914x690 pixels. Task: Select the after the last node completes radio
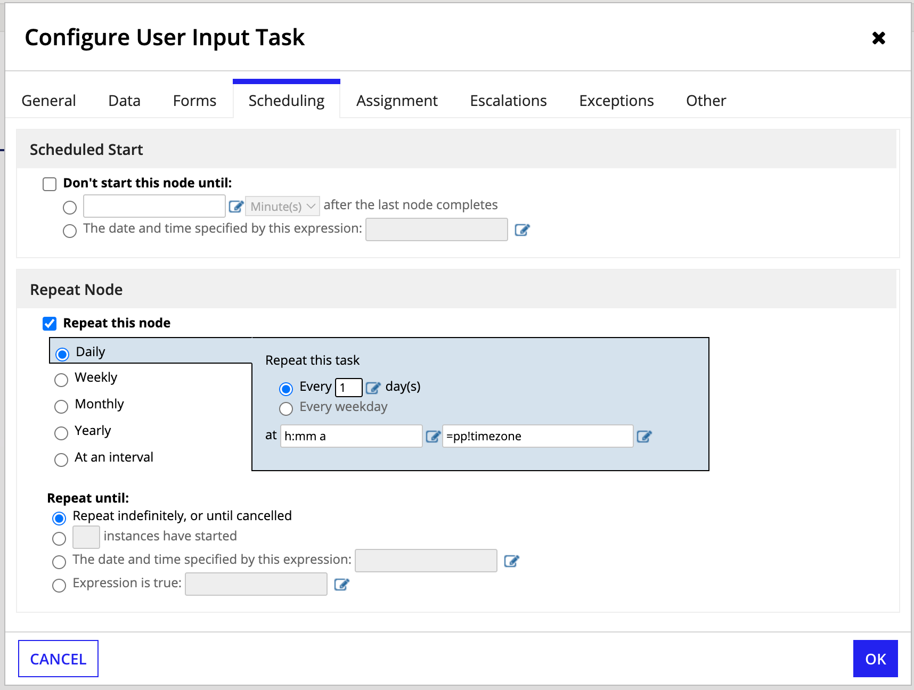click(x=70, y=208)
